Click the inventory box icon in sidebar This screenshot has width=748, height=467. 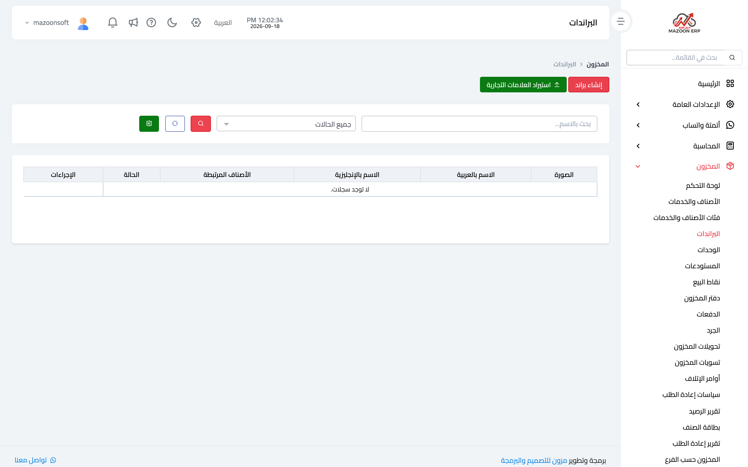730,166
